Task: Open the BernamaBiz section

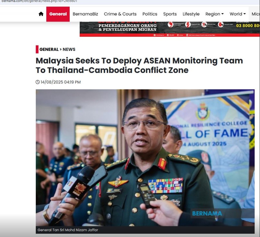Action: click(85, 14)
